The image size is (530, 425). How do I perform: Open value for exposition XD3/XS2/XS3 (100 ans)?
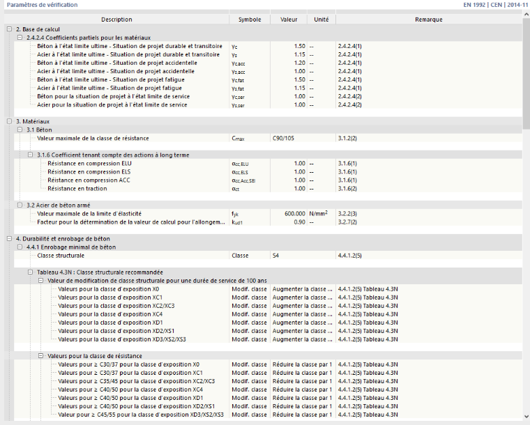point(303,339)
